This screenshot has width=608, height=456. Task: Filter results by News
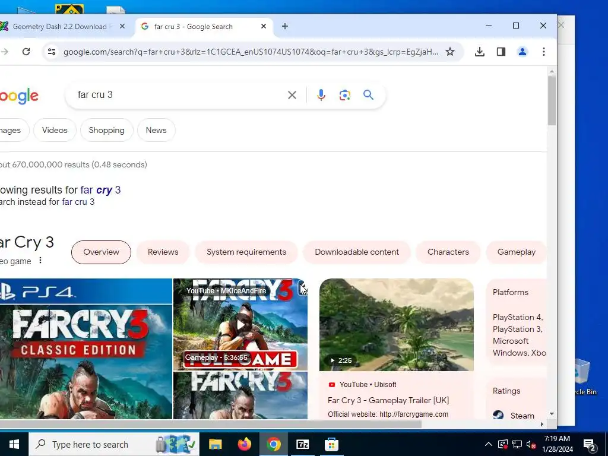(156, 130)
